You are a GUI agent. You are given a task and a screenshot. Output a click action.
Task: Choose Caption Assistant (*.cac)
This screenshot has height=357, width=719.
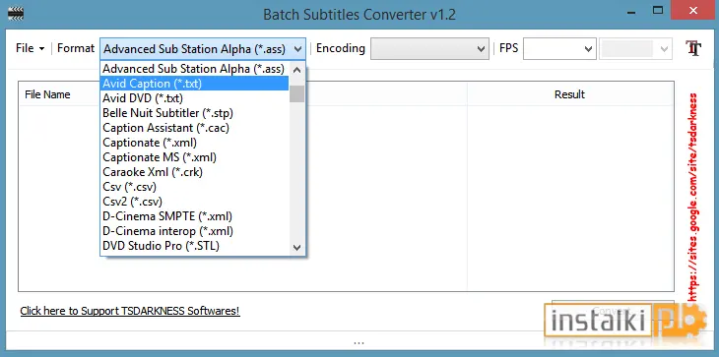point(194,128)
